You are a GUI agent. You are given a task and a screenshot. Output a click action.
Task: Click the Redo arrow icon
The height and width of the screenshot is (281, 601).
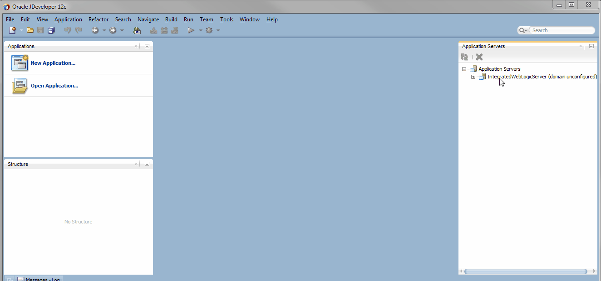coord(79,30)
